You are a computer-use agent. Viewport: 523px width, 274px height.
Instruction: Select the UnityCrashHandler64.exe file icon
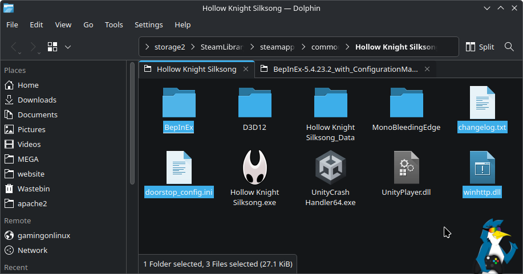(x=330, y=167)
